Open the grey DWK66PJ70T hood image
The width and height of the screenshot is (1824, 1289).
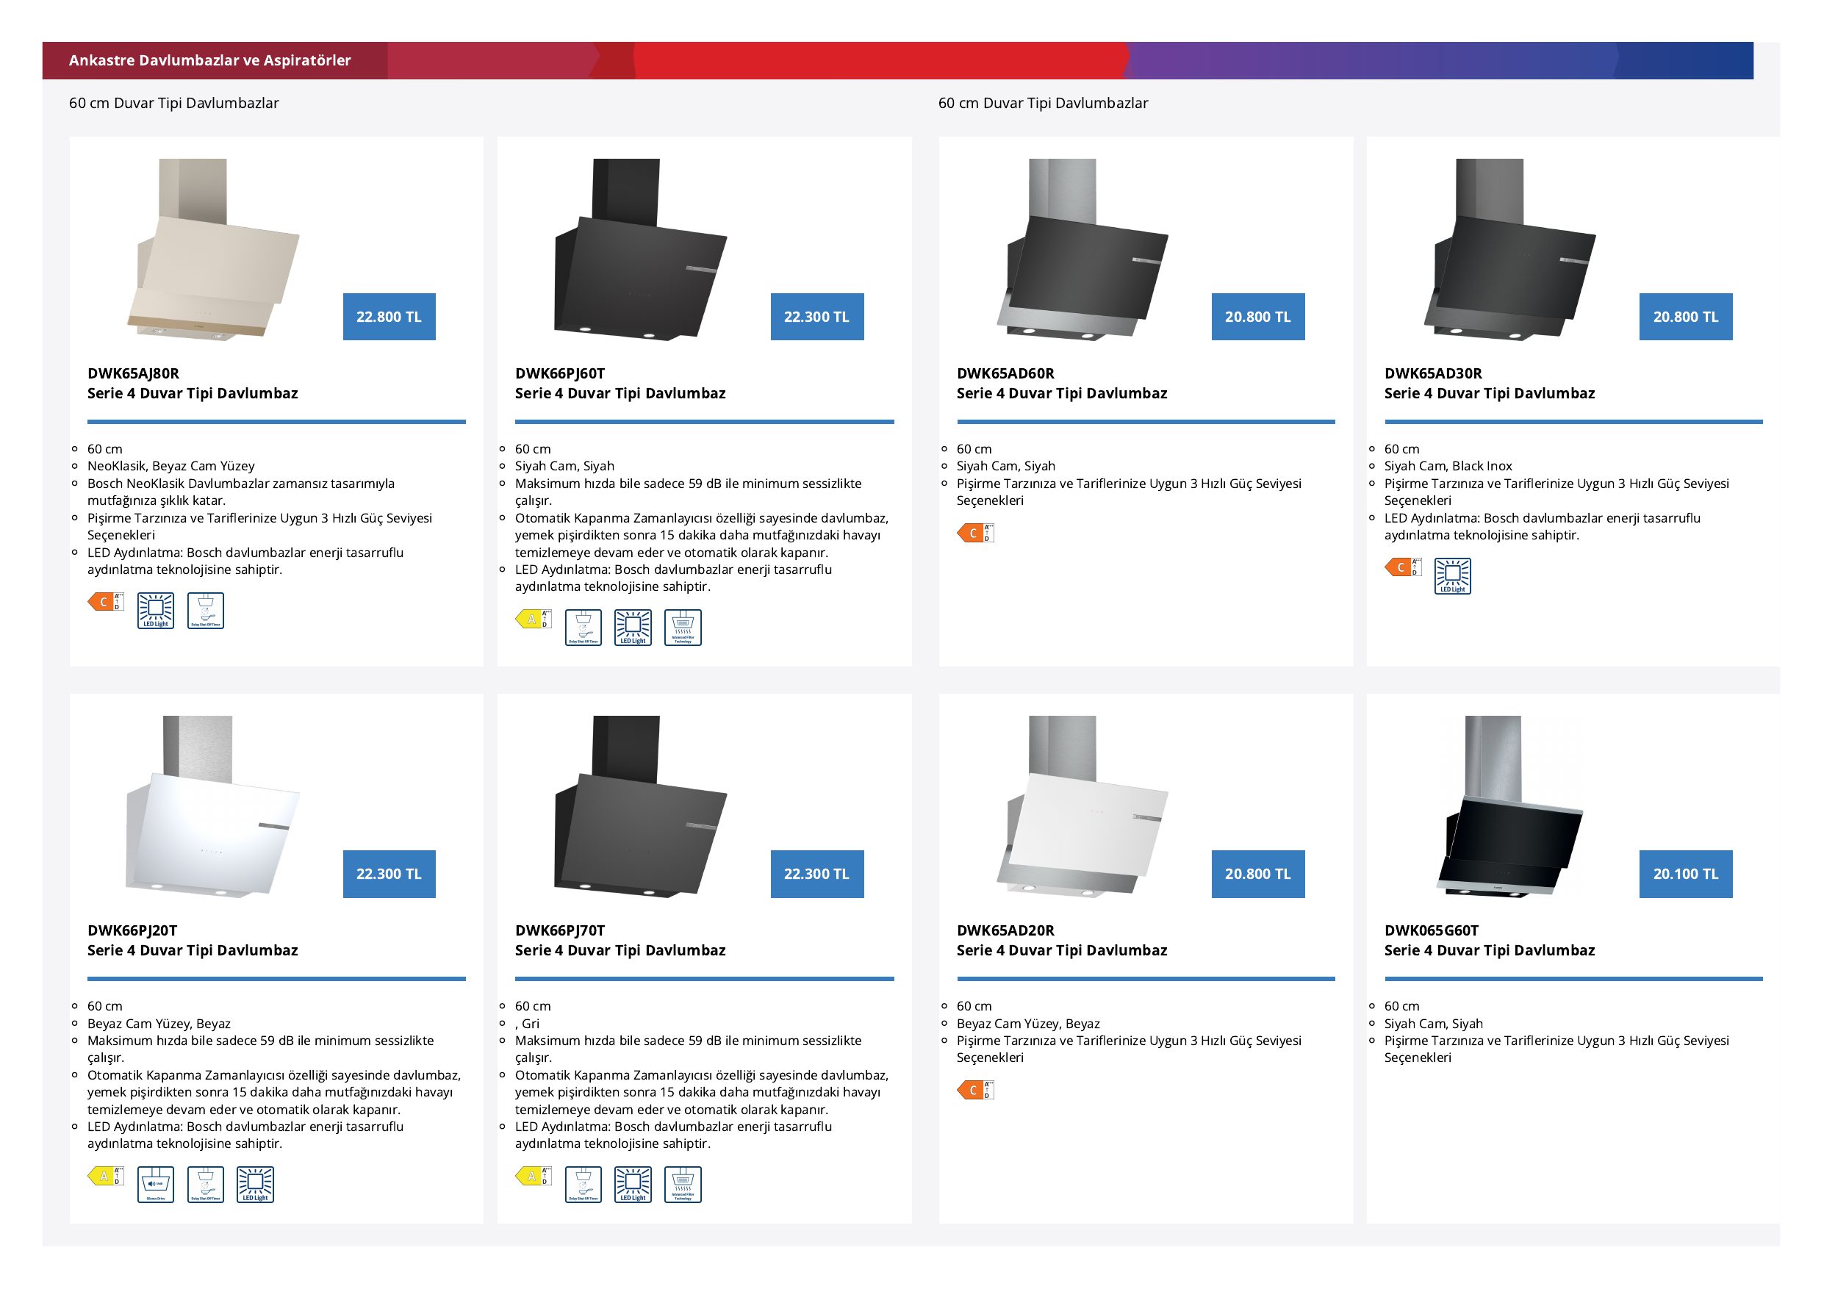point(640,807)
